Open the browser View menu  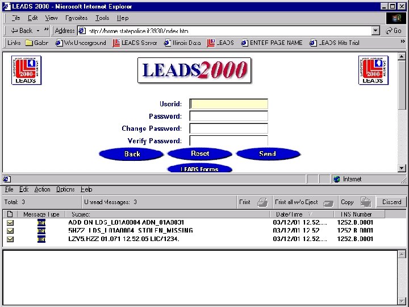[51, 18]
